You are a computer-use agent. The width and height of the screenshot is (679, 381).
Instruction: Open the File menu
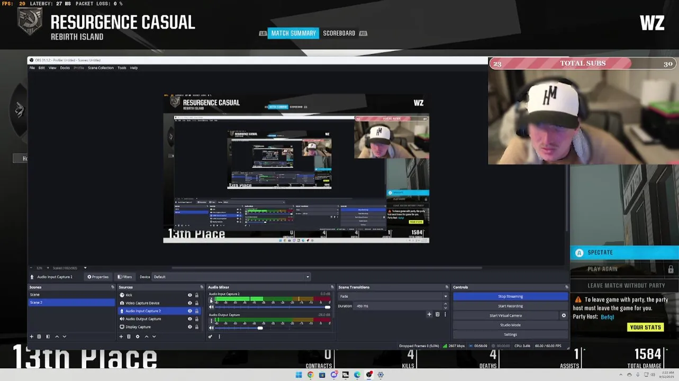32,68
